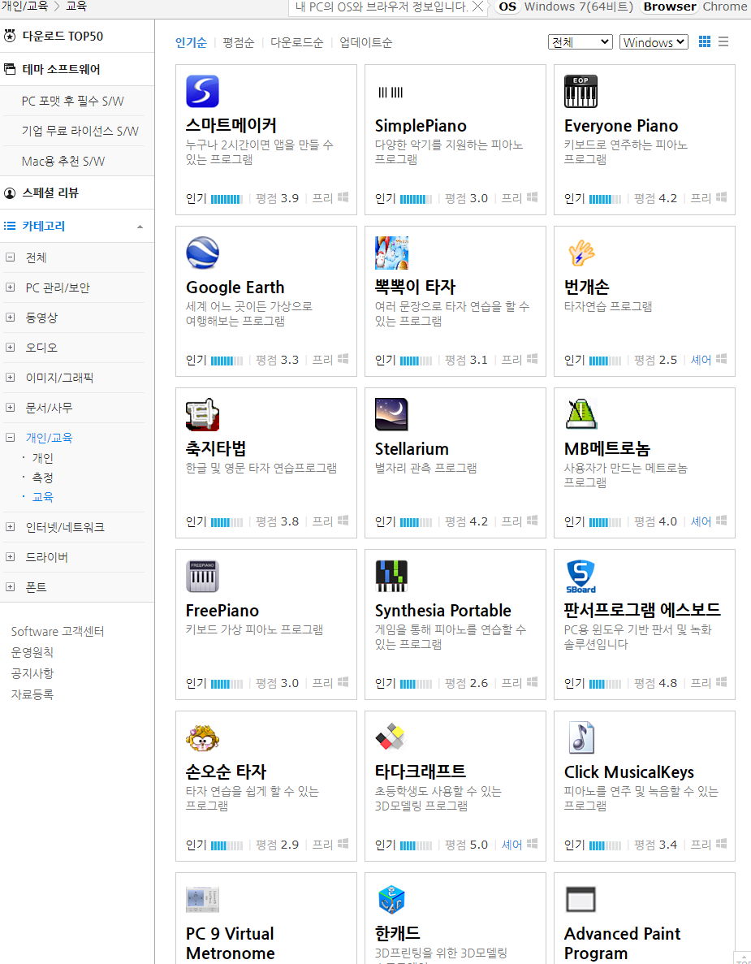
Task: Click the SimplePiano barcode-style icon
Action: 391,93
